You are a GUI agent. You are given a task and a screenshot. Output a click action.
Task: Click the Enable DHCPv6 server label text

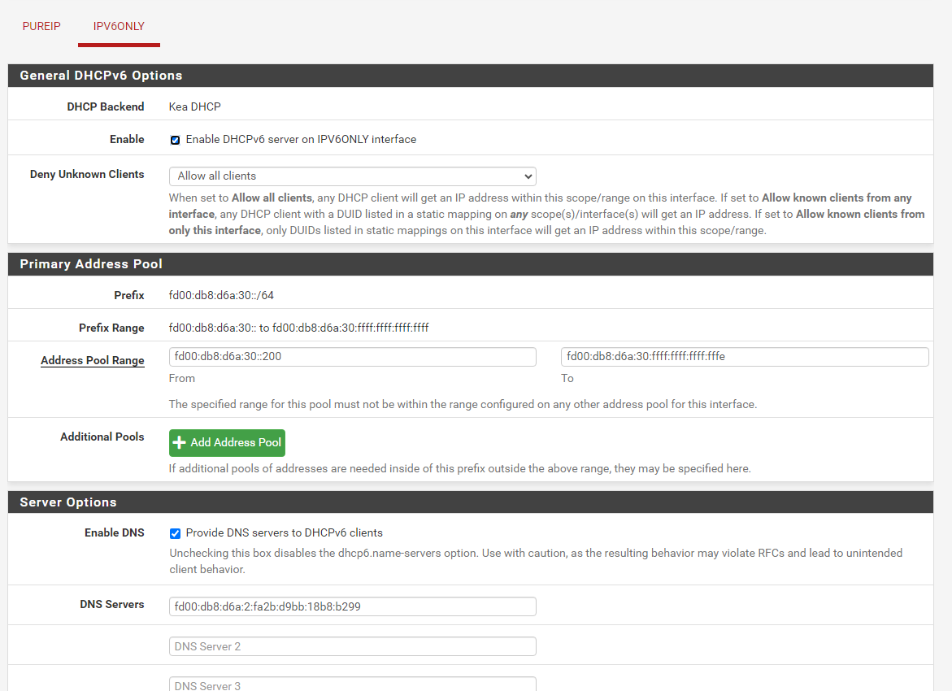click(x=301, y=139)
